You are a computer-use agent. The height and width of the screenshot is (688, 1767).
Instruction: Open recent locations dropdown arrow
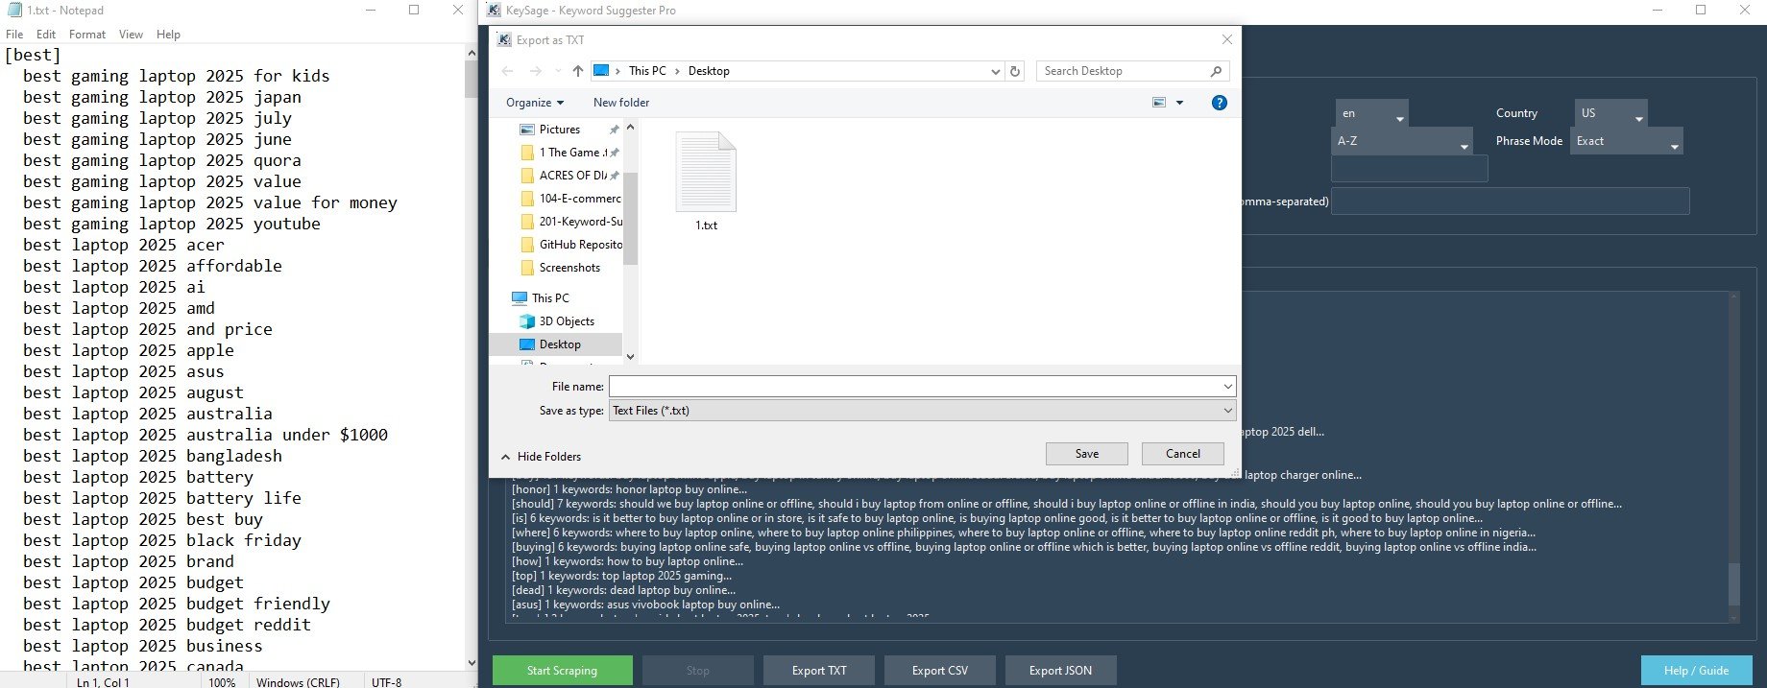558,71
